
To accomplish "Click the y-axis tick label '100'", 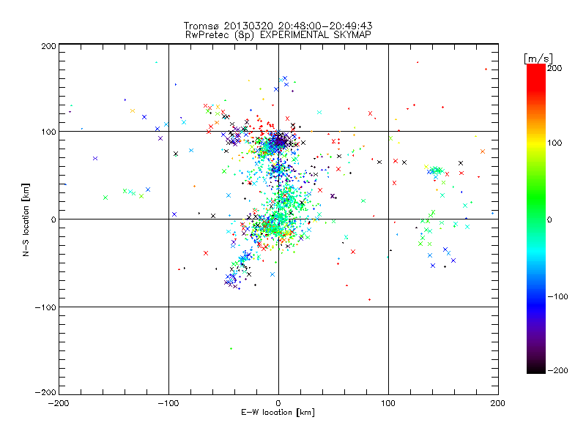I will pyautogui.click(x=48, y=132).
